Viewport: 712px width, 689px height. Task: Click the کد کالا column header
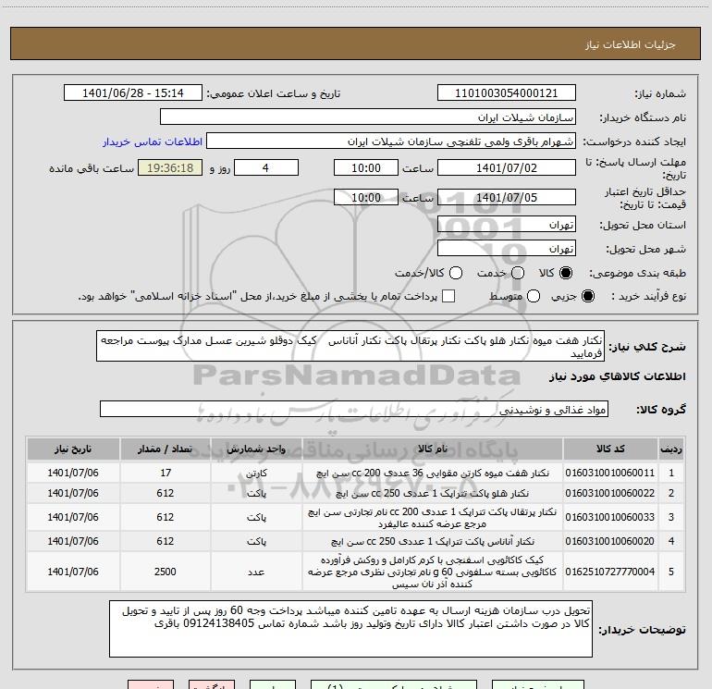point(610,449)
